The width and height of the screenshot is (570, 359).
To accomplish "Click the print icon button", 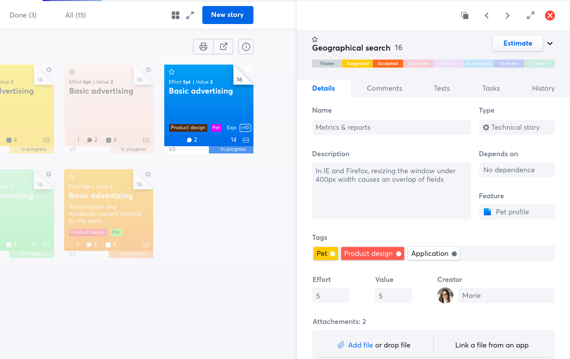I will point(203,47).
